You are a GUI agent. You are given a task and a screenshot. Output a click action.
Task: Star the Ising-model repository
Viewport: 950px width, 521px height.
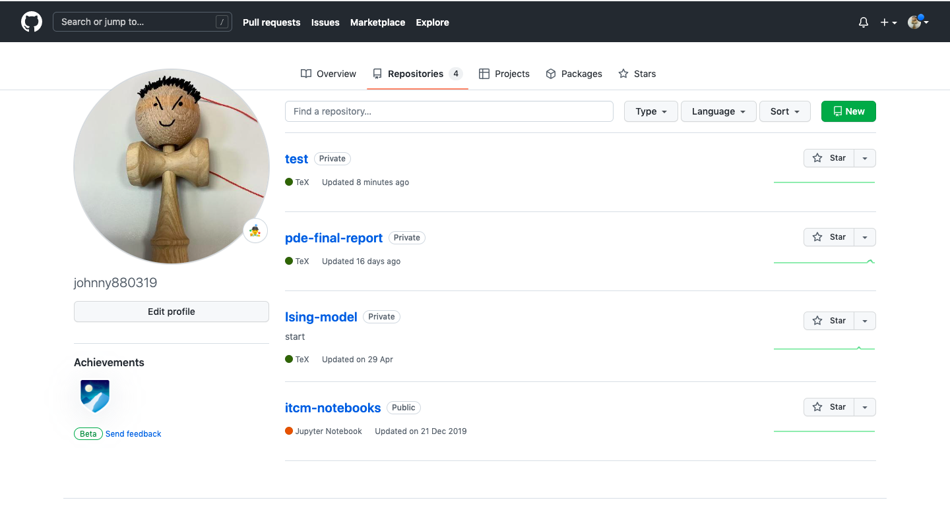[829, 321]
